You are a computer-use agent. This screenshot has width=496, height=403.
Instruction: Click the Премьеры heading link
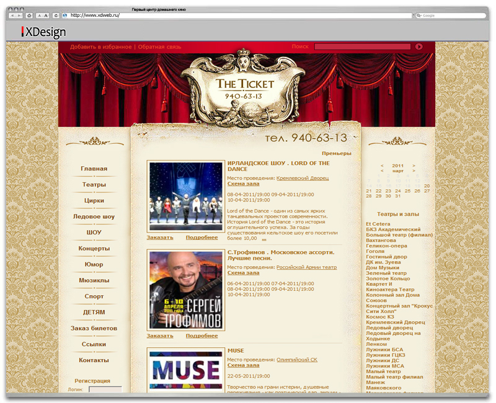[336, 153]
